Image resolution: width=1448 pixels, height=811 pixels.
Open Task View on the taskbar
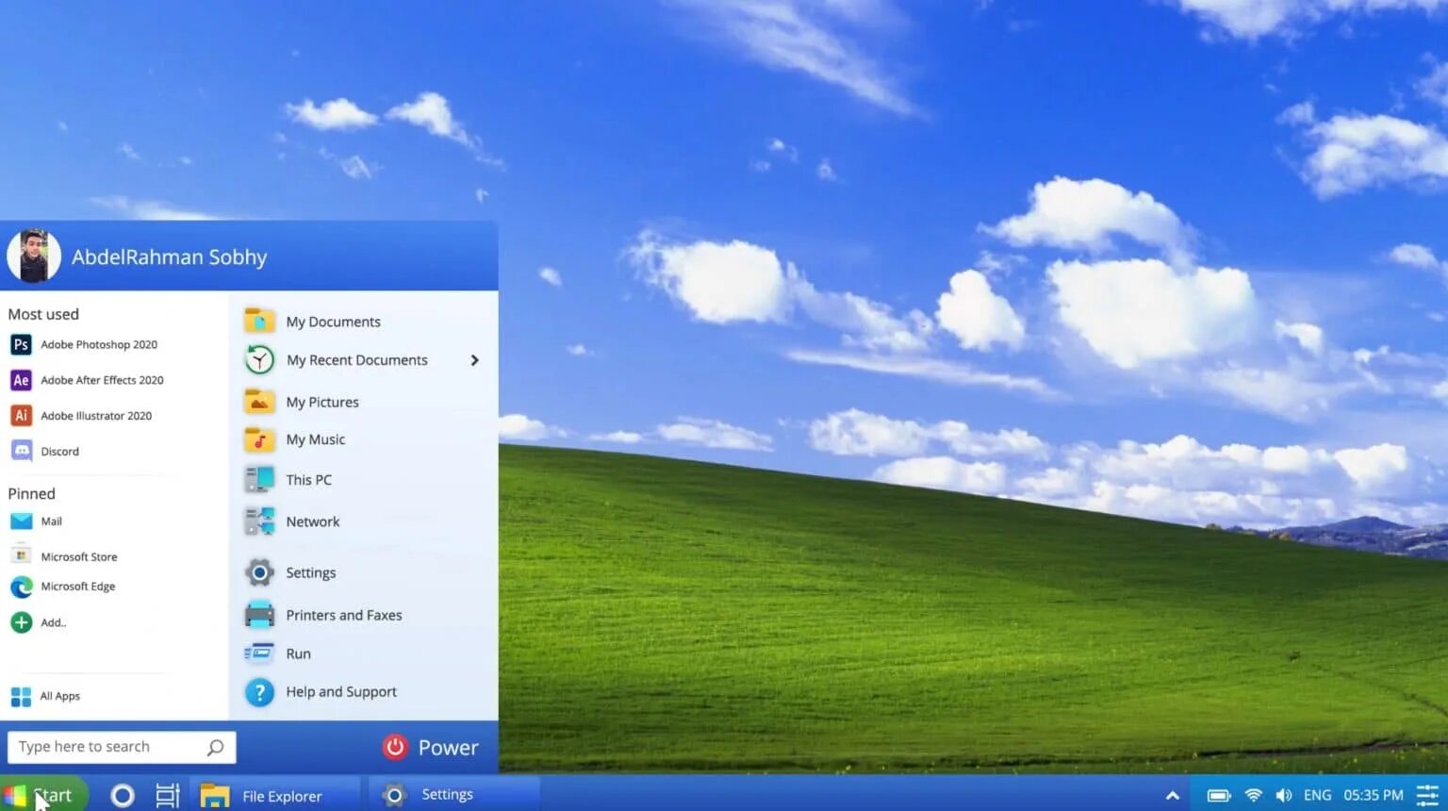pos(167,795)
